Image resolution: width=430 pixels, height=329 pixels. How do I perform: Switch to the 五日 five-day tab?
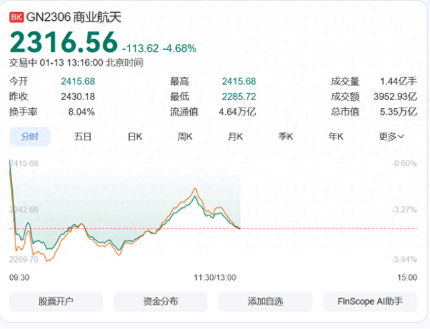(83, 136)
